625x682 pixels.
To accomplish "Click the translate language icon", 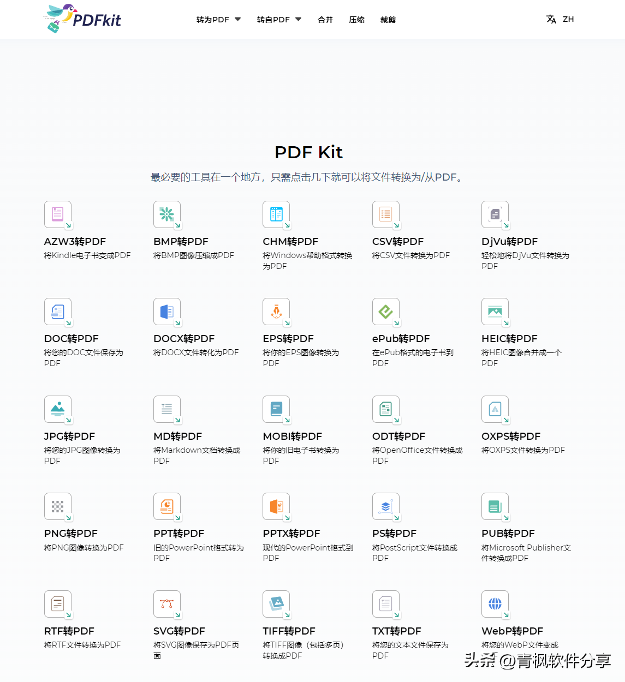I will click(551, 19).
